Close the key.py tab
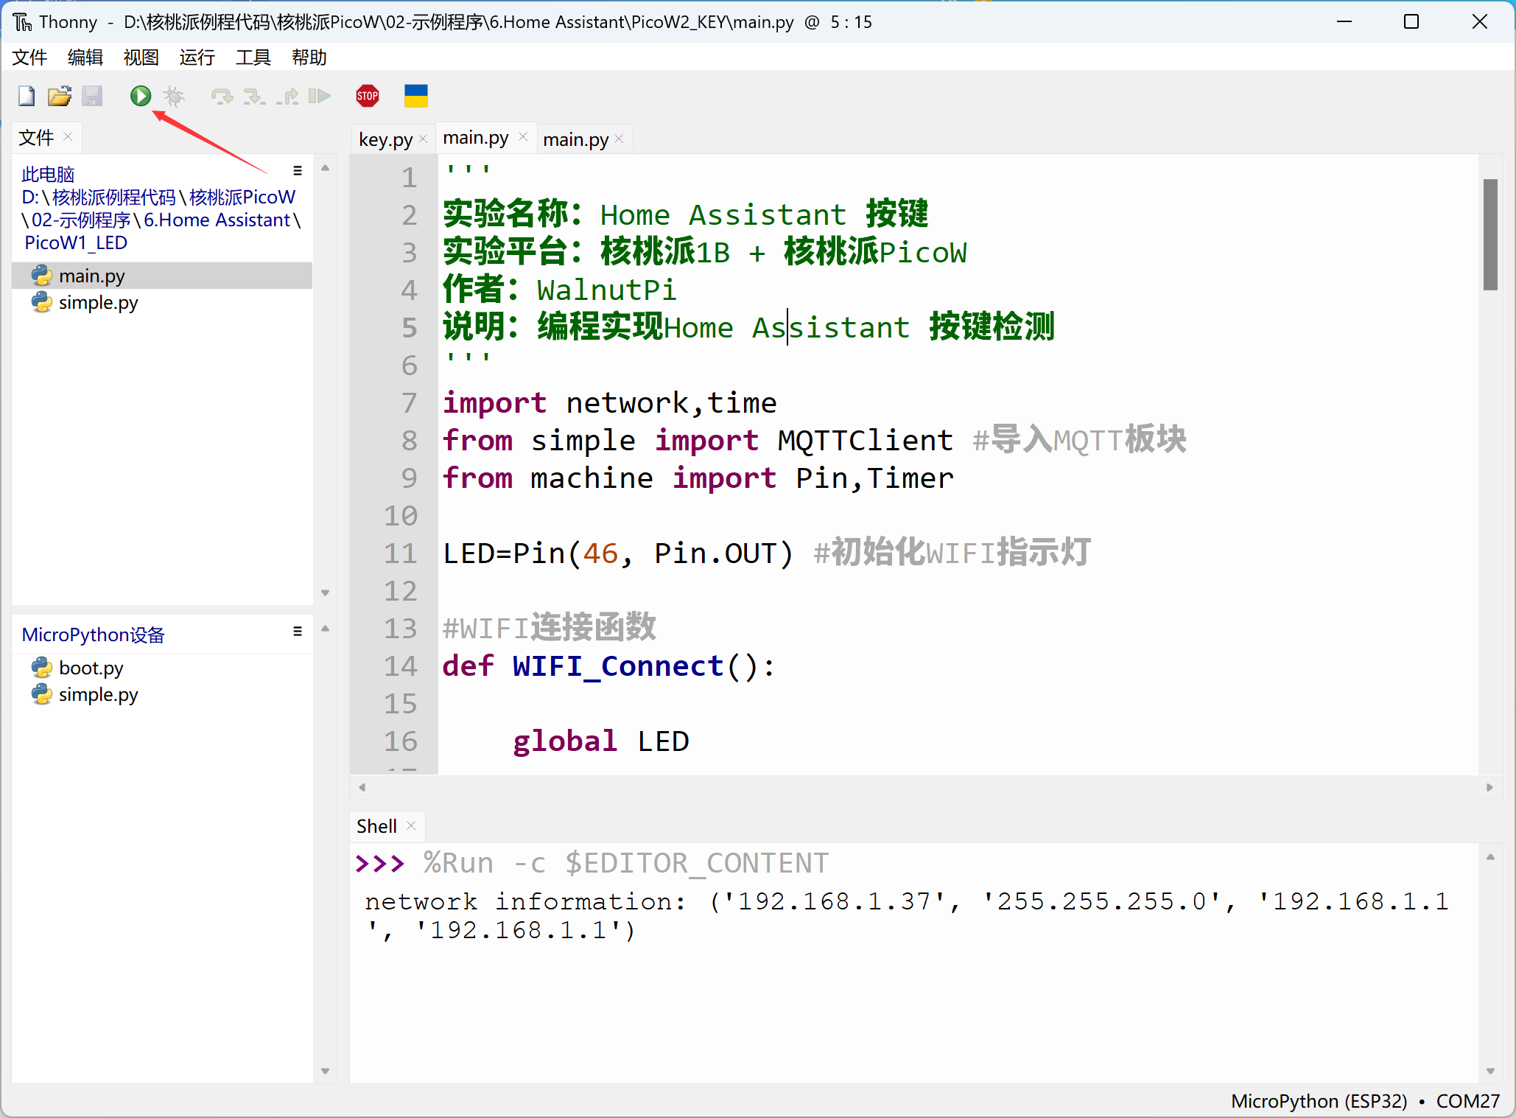The height and width of the screenshot is (1118, 1516). tap(423, 139)
